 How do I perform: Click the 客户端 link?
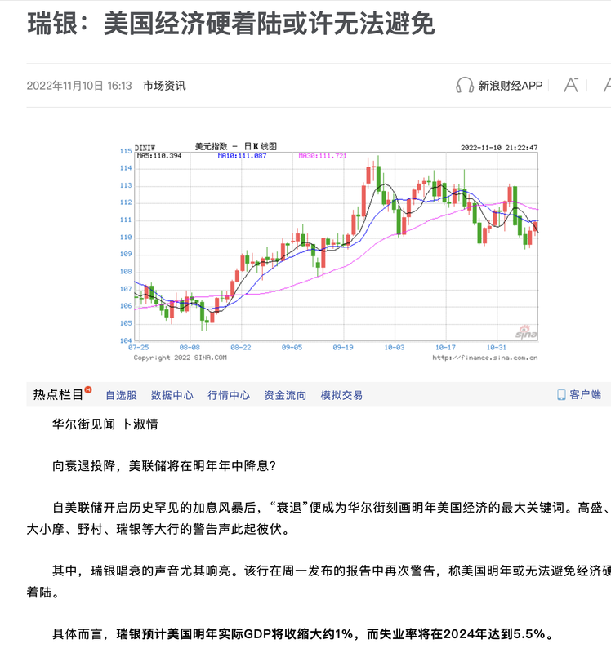point(585,394)
